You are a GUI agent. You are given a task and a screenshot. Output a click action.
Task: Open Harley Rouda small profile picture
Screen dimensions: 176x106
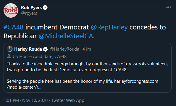pyautogui.click(x=10, y=49)
